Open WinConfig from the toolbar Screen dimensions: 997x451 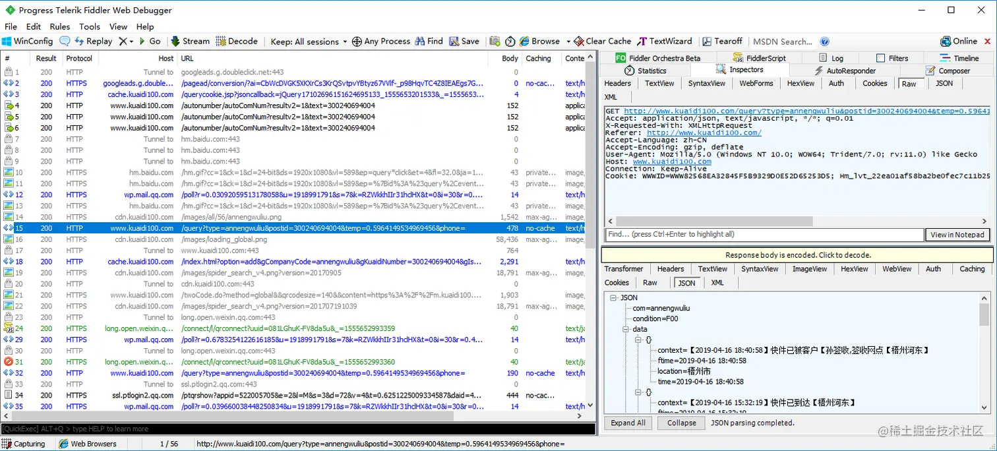(x=27, y=41)
